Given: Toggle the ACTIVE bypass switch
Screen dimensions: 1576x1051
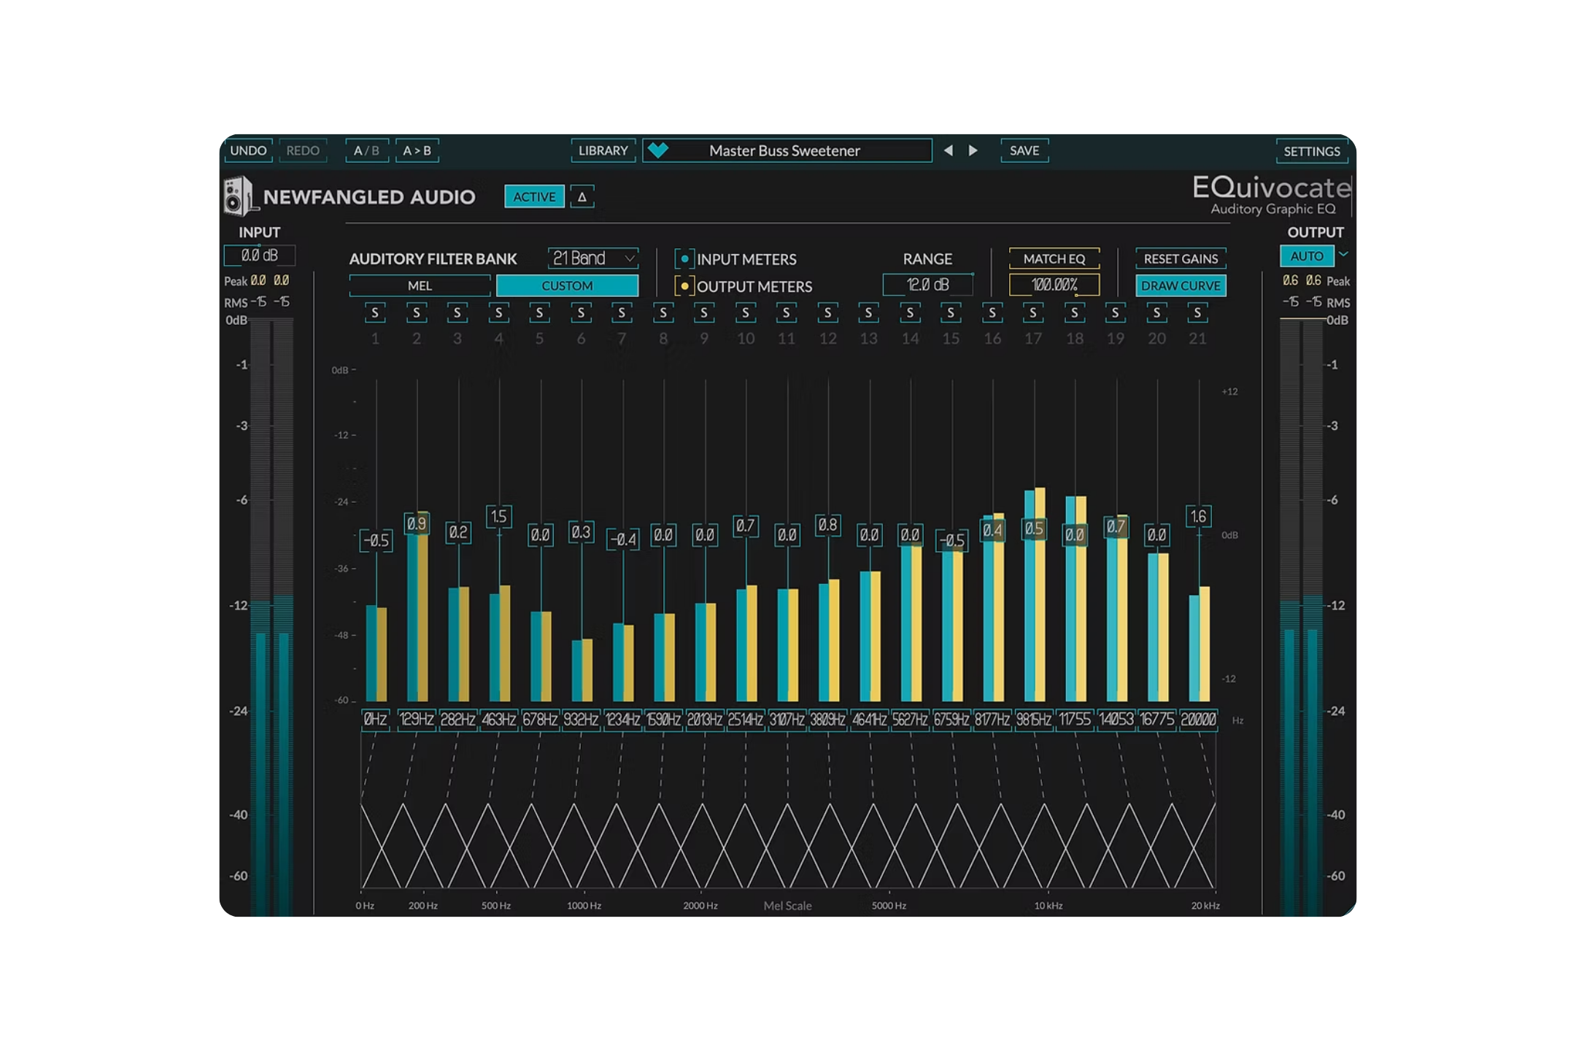Looking at the screenshot, I should [x=533, y=196].
